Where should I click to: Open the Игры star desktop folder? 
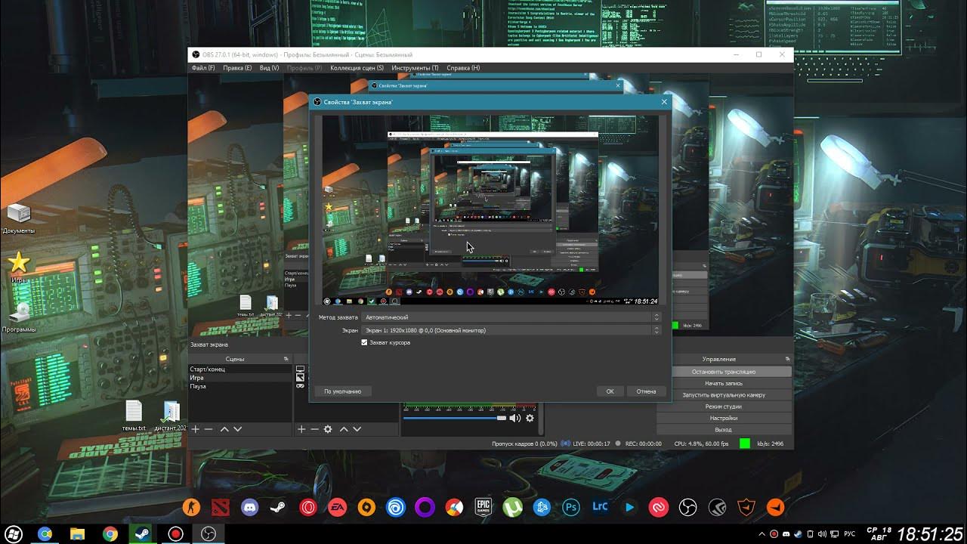click(19, 267)
